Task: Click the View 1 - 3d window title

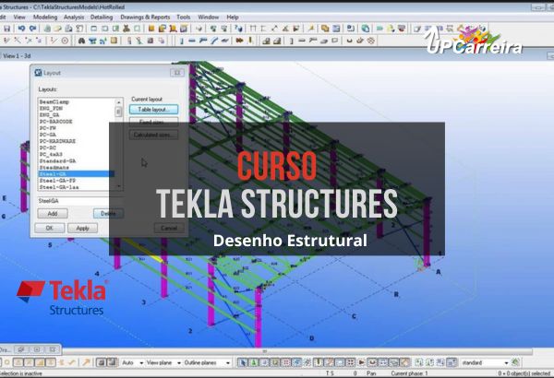Action: coord(17,55)
